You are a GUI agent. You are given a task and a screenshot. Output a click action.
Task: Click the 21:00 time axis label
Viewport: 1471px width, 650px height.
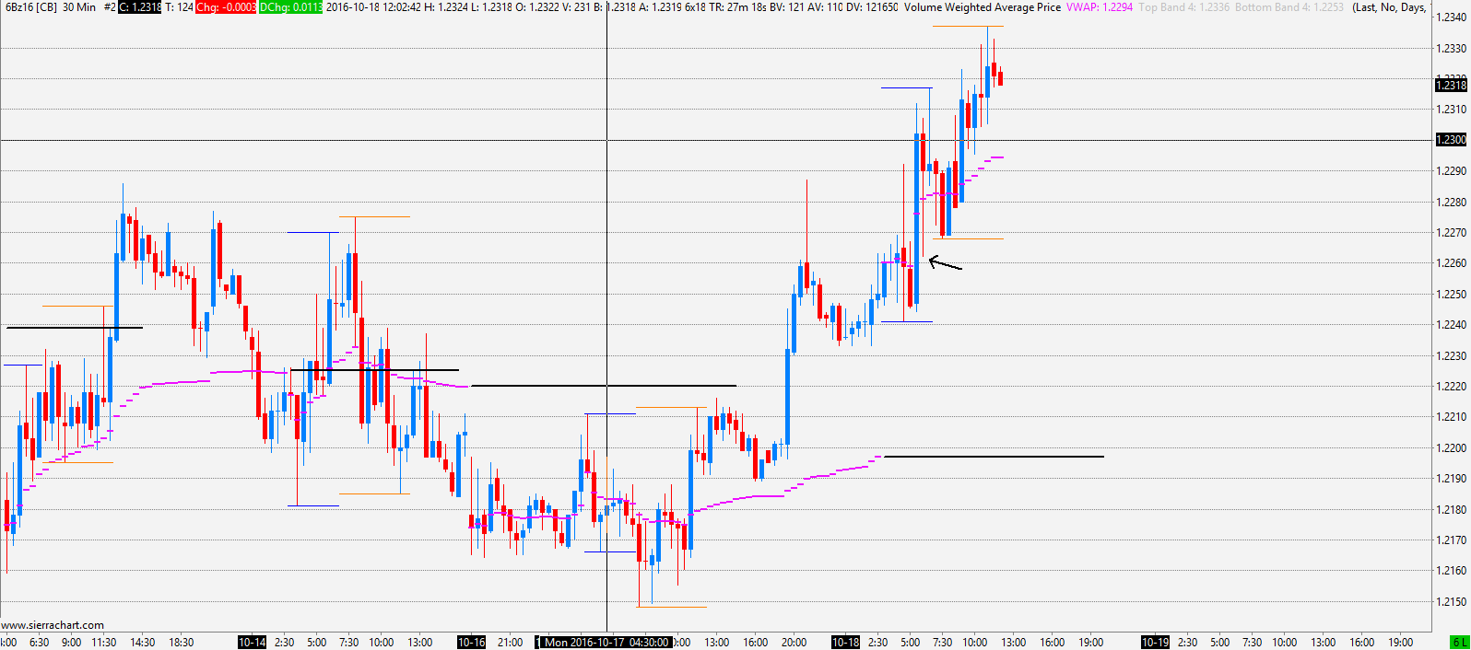pyautogui.click(x=510, y=642)
